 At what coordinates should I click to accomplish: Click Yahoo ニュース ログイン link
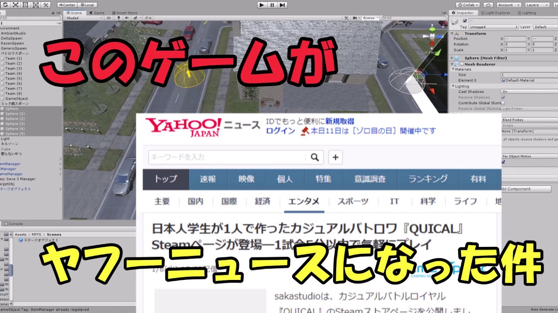point(280,131)
